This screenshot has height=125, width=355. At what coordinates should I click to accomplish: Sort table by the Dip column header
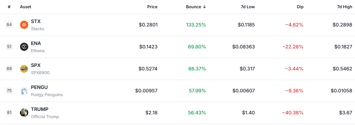300,7
